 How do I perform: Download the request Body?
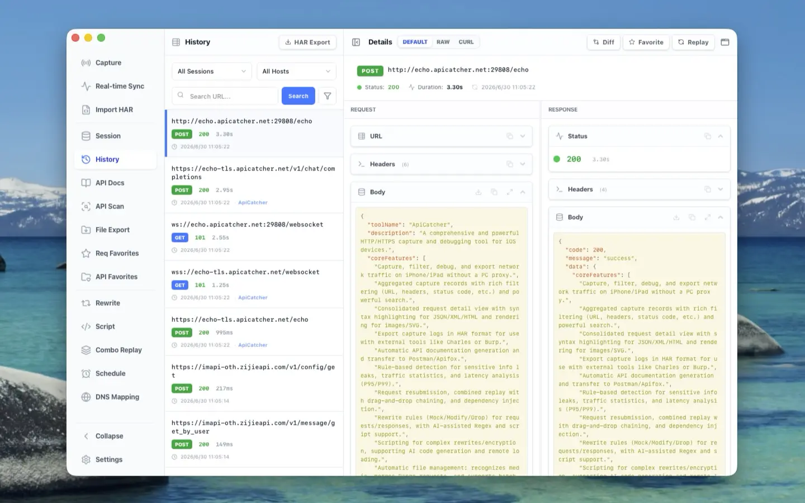click(479, 192)
